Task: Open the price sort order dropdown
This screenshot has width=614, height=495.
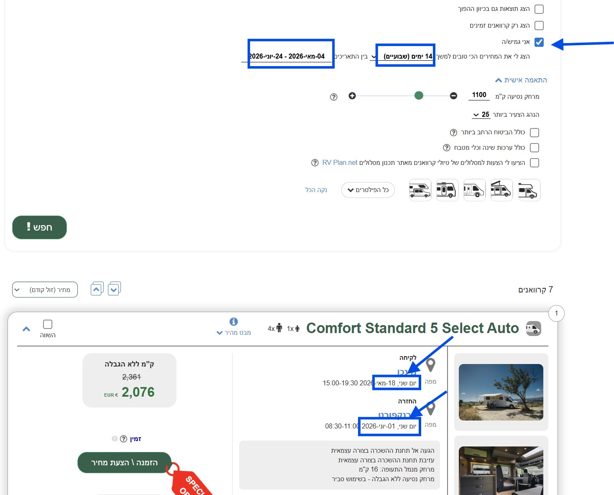Action: point(45,290)
